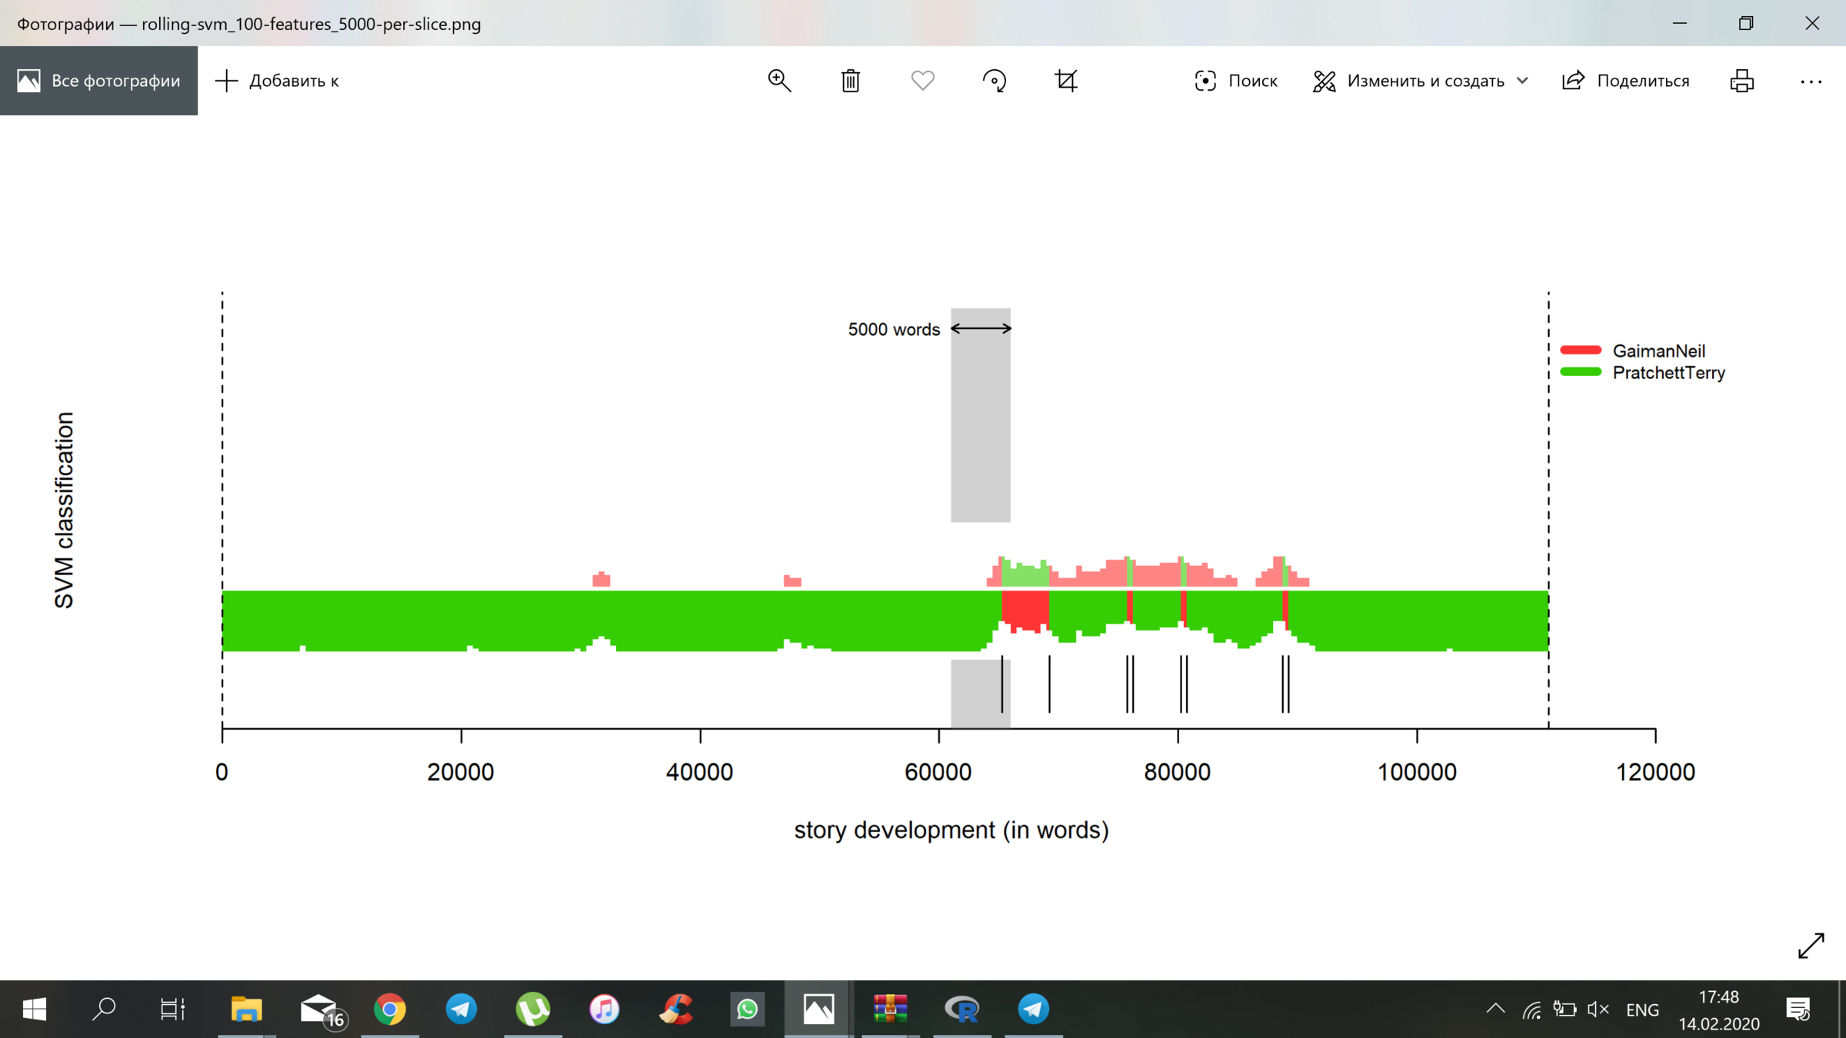
Task: Open the crop tool
Action: pos(1066,81)
